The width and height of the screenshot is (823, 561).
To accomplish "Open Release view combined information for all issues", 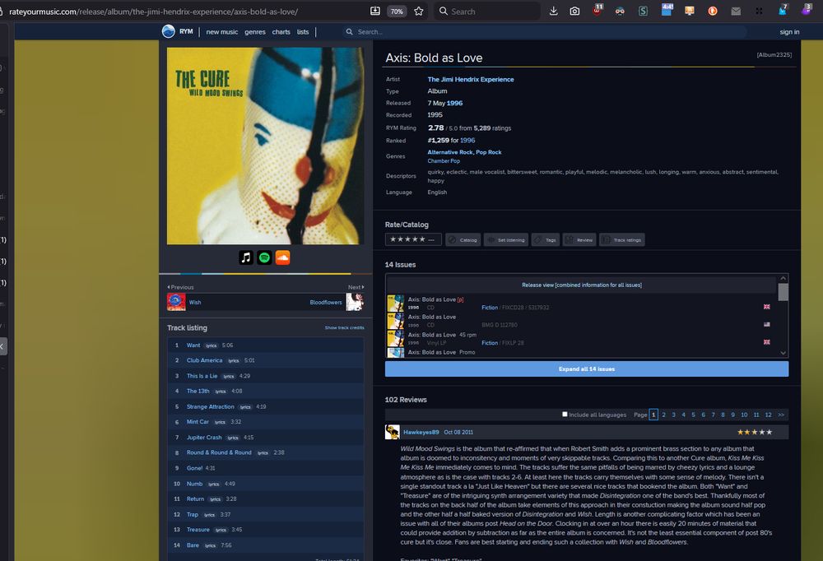I will click(x=582, y=285).
